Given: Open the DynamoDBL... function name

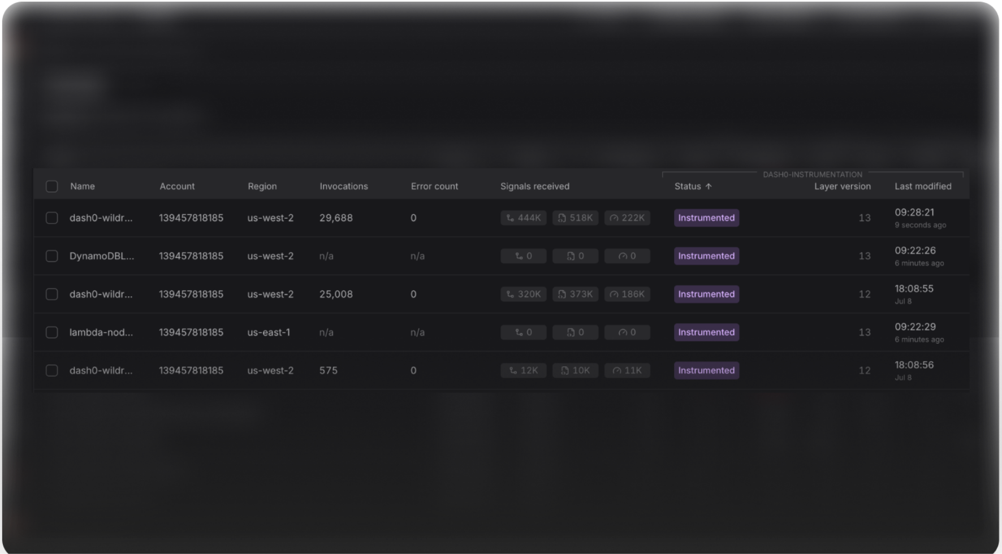Looking at the screenshot, I should pos(102,256).
